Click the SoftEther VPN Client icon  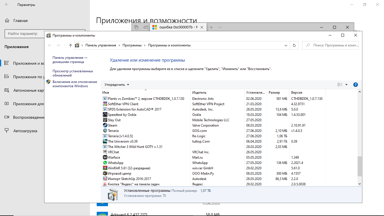point(105,104)
